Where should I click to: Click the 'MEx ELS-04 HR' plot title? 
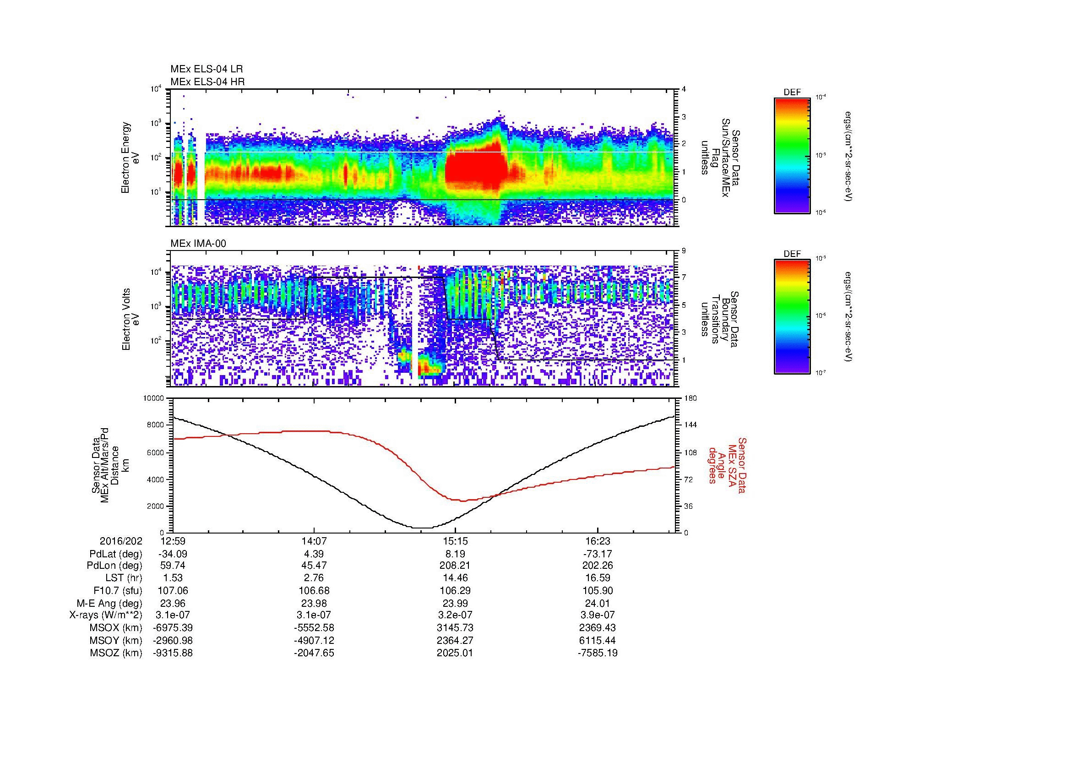click(x=207, y=82)
